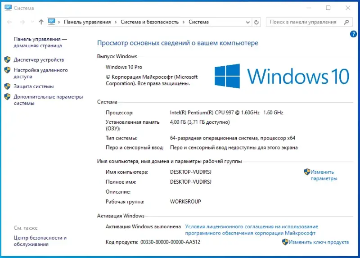Close the Система window

348,8
